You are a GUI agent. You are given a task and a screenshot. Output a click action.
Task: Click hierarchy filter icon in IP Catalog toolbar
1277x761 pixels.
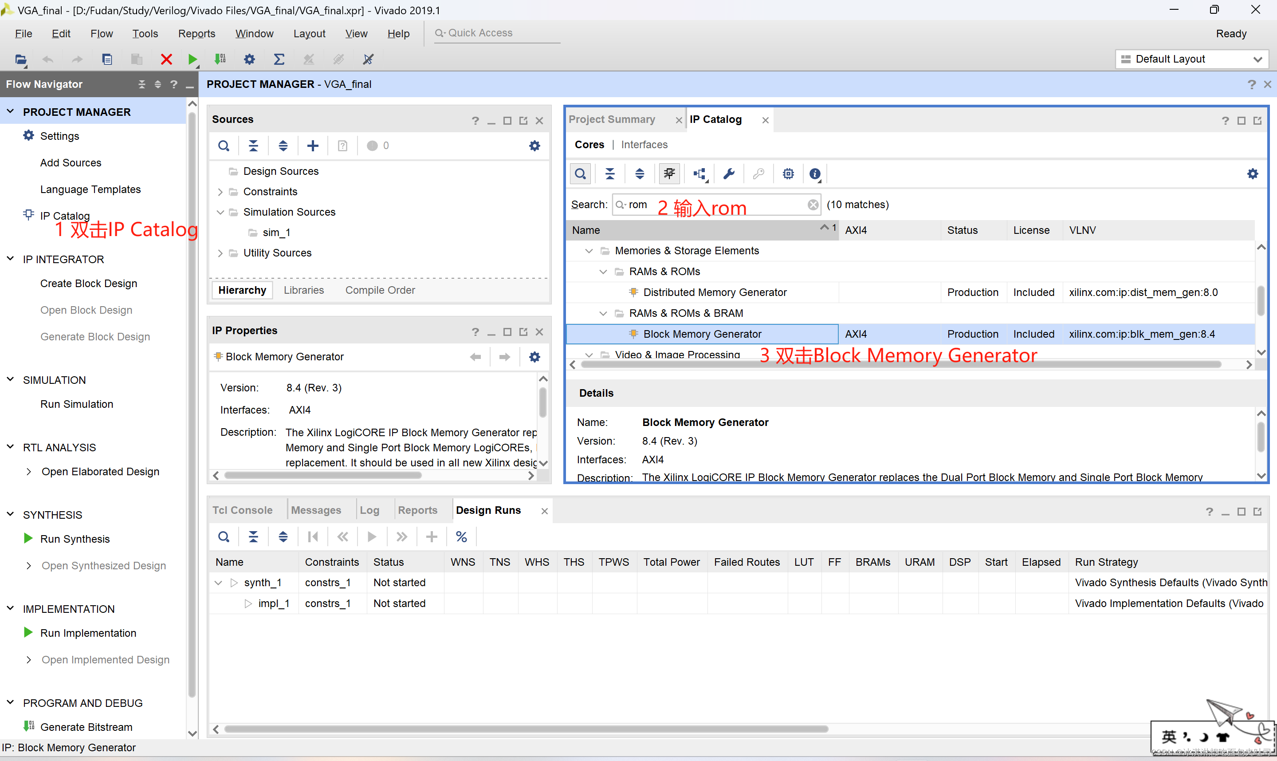coord(700,174)
